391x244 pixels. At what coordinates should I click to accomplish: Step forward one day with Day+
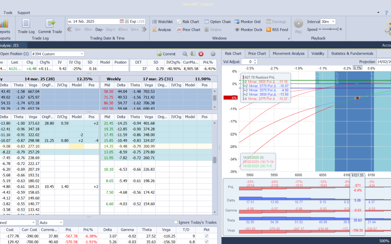[110, 30]
